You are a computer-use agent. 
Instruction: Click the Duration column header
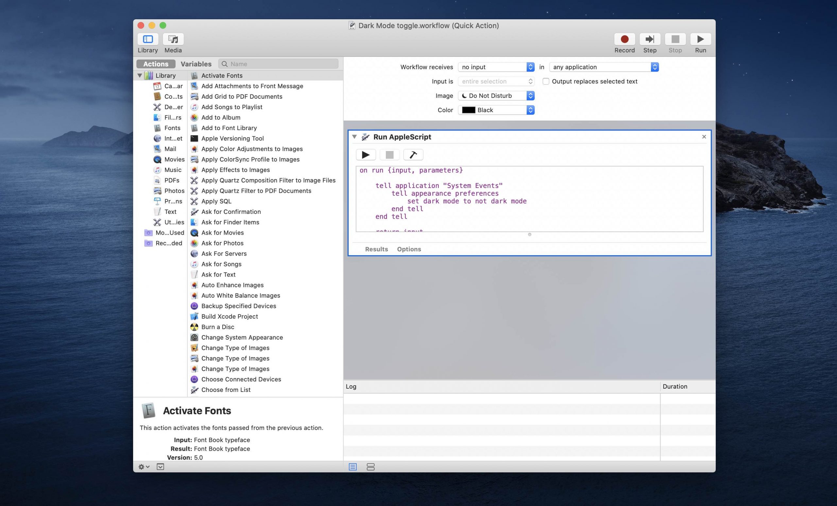click(688, 386)
